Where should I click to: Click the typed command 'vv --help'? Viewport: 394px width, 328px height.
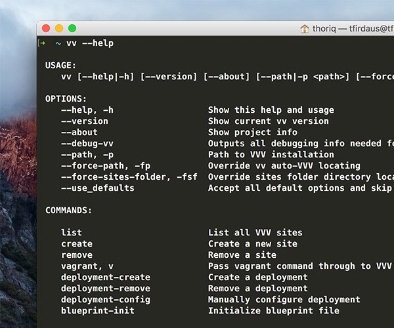[x=90, y=43]
